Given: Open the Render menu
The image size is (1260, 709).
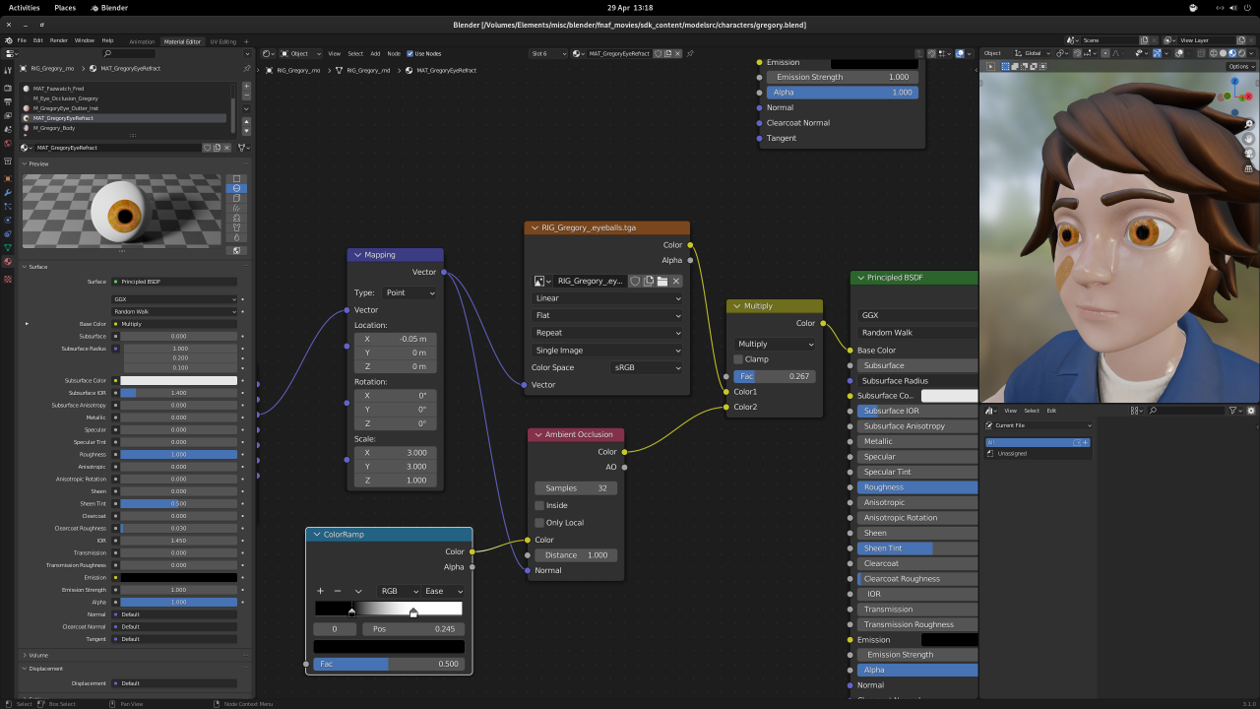Looking at the screenshot, I should point(59,40).
